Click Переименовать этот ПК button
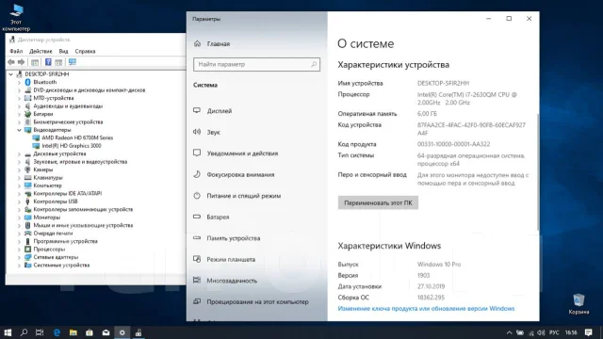The image size is (603, 339). 378,202
